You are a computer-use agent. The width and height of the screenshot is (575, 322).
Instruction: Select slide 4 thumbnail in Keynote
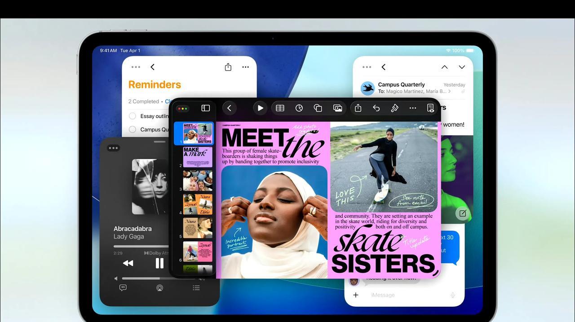[198, 204]
